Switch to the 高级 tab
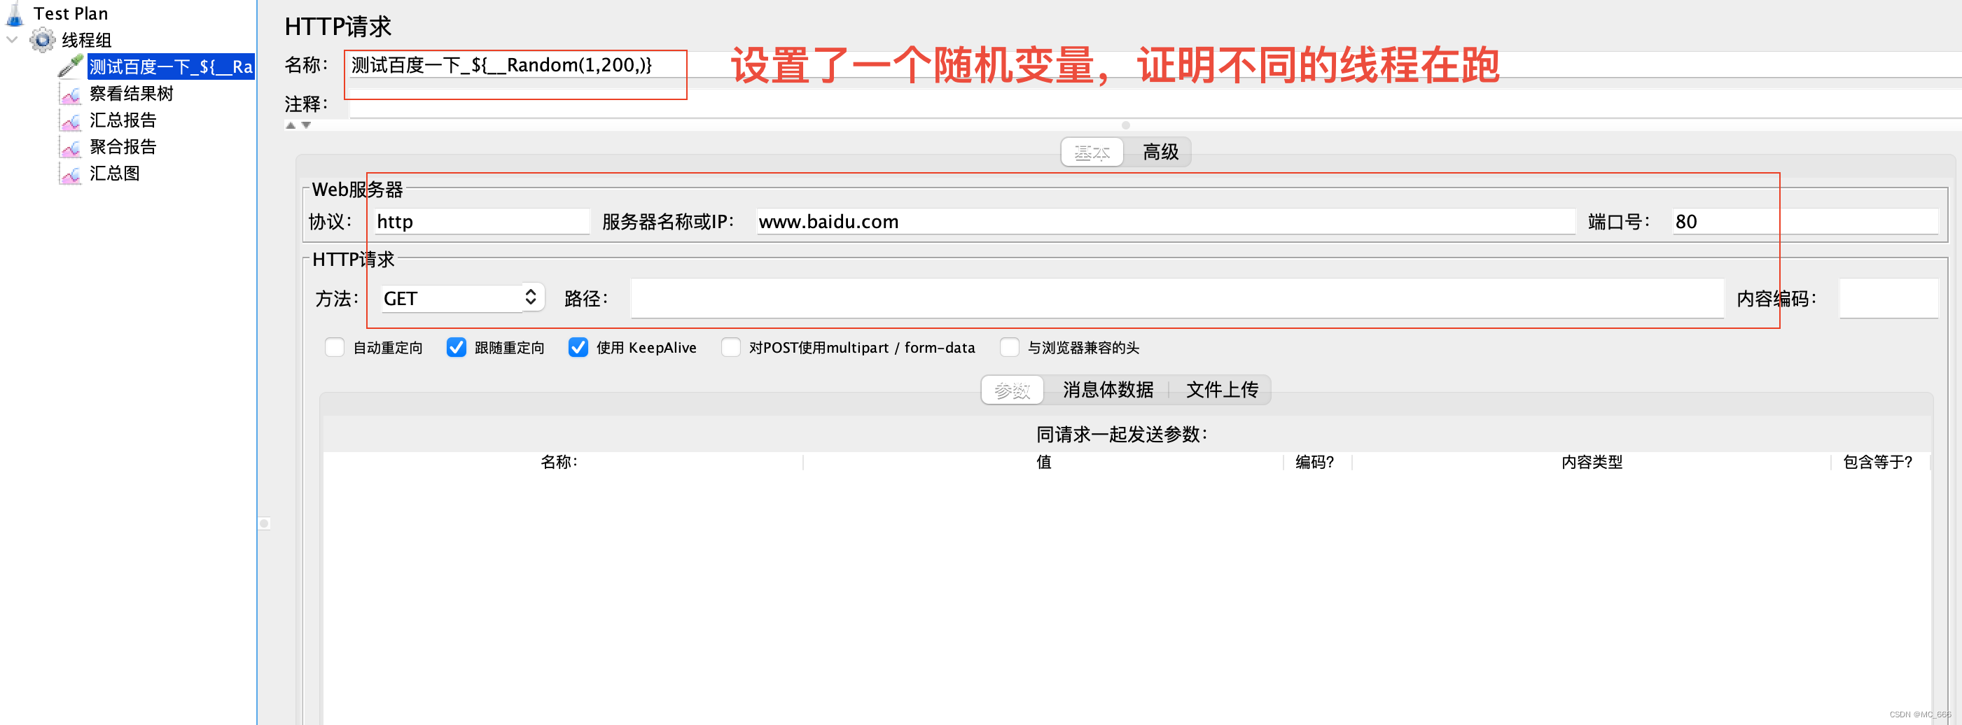The height and width of the screenshot is (725, 1962). point(1160,153)
